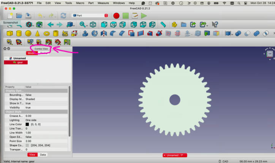275x163 pixels.
Task: Create a Tube primitive
Action: click(x=56, y=33)
